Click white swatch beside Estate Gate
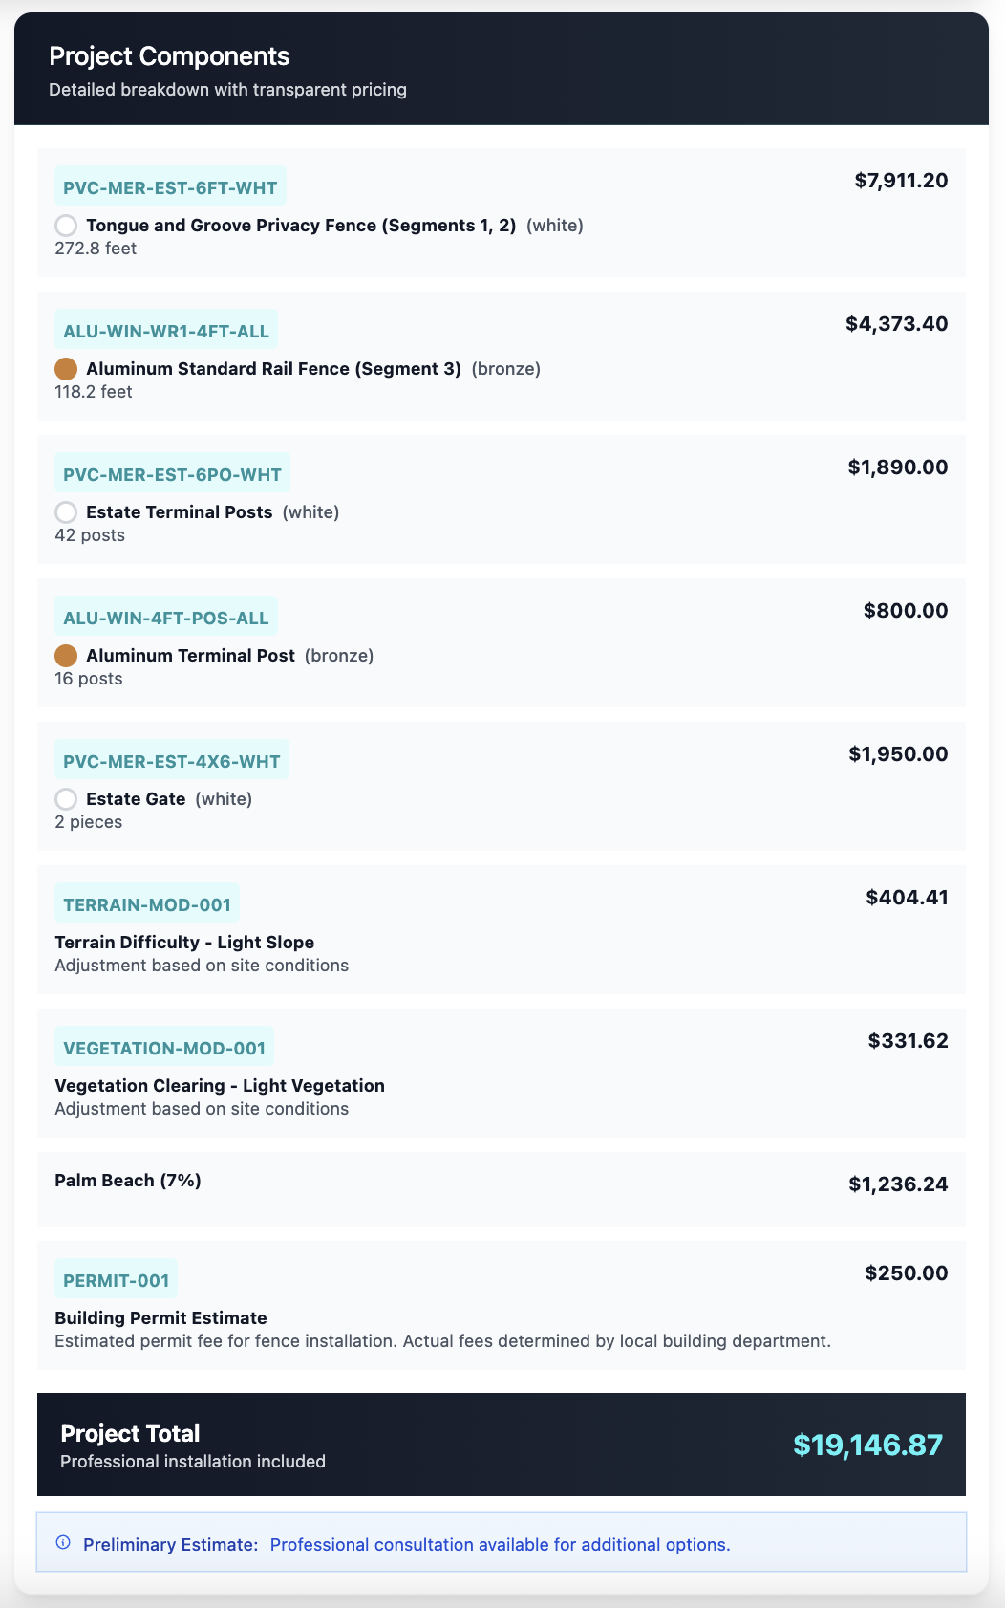This screenshot has height=1608, width=1005. (66, 799)
